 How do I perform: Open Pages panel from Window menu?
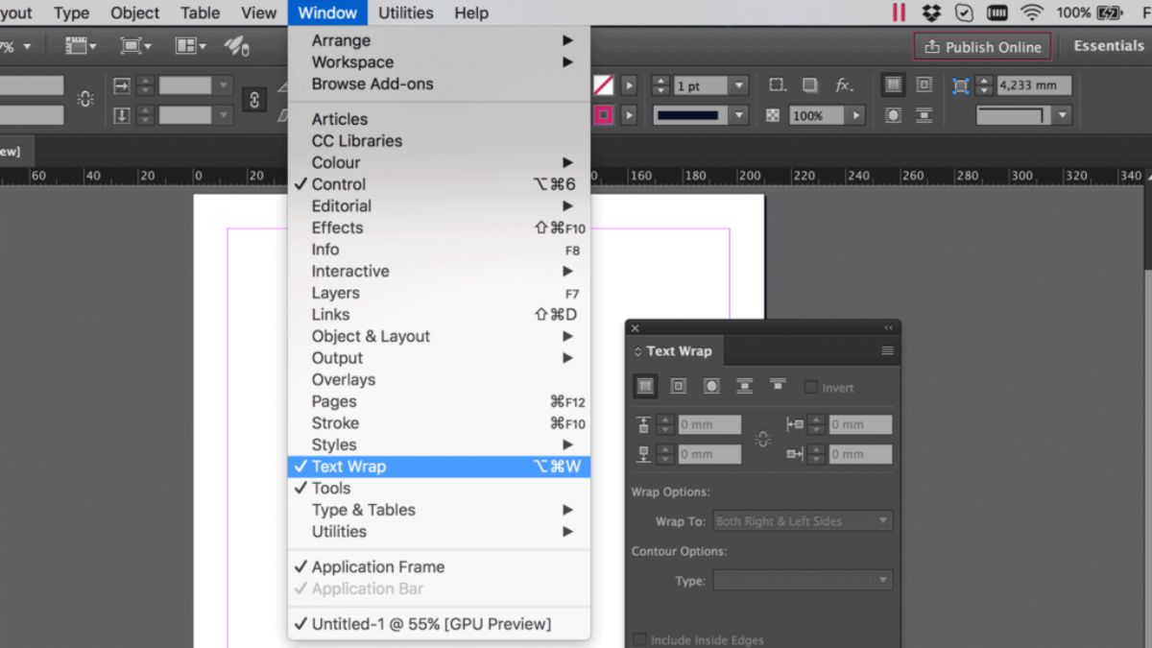click(439, 401)
